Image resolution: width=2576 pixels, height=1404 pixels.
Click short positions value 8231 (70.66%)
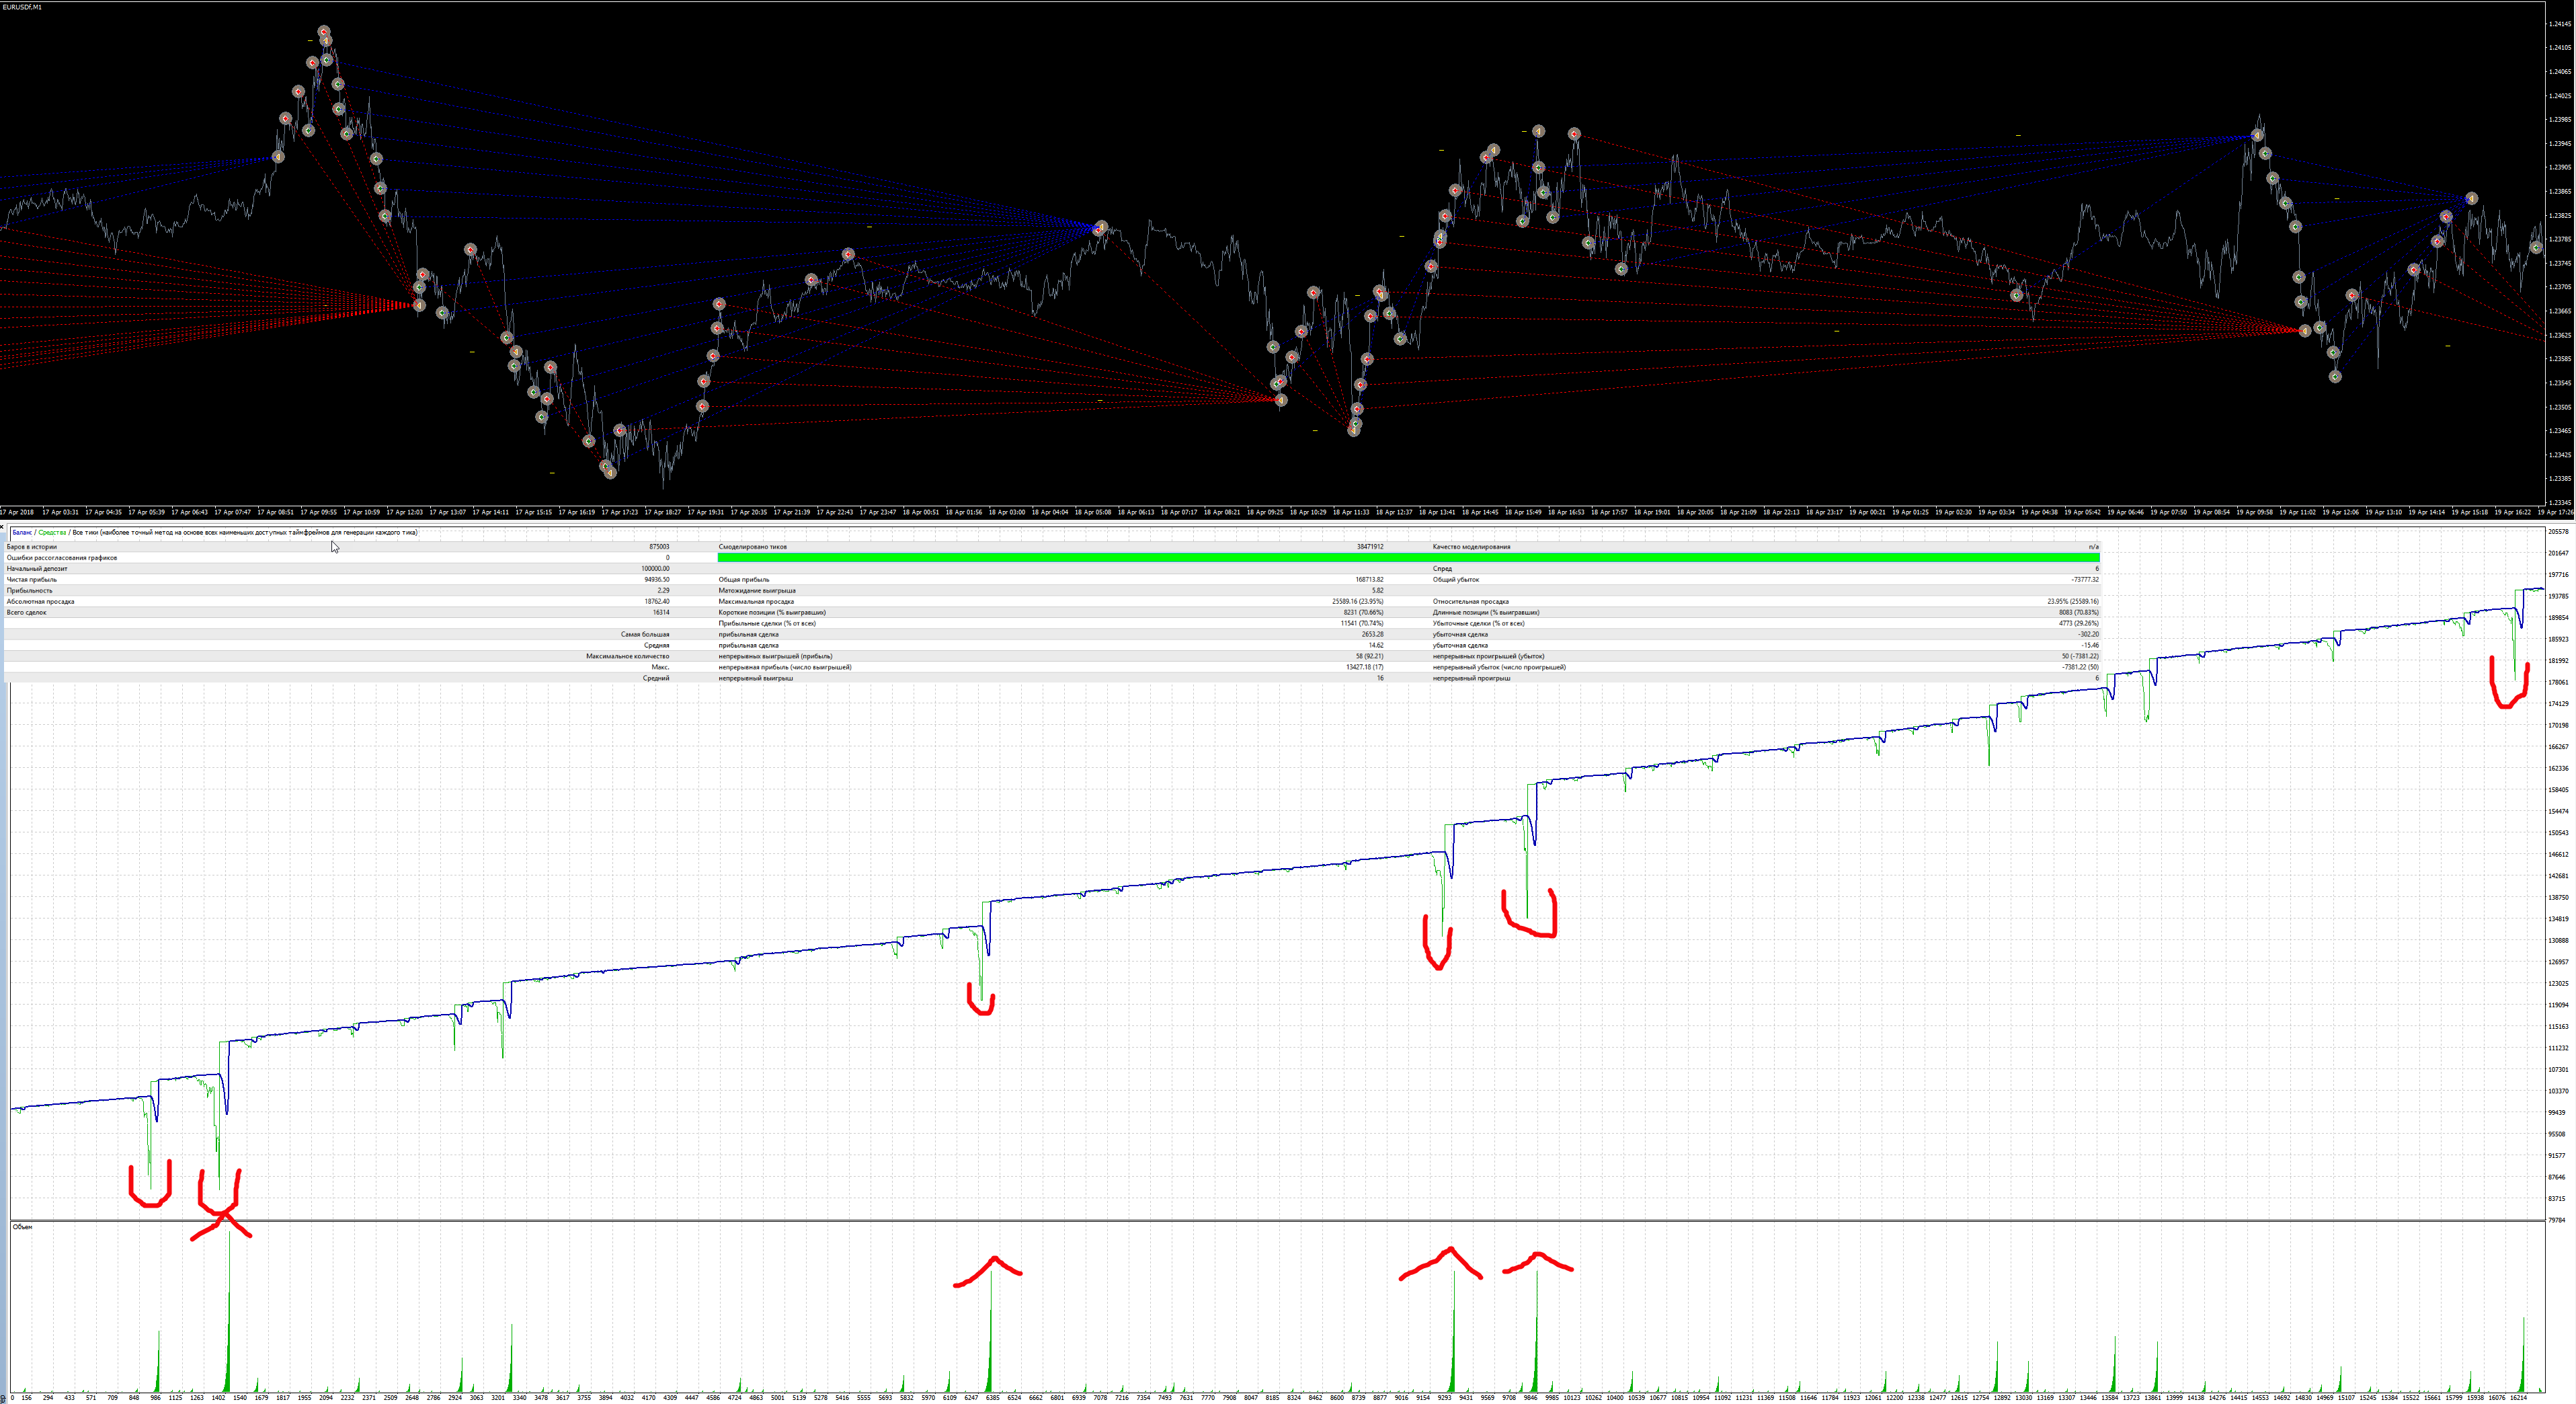tap(1363, 613)
